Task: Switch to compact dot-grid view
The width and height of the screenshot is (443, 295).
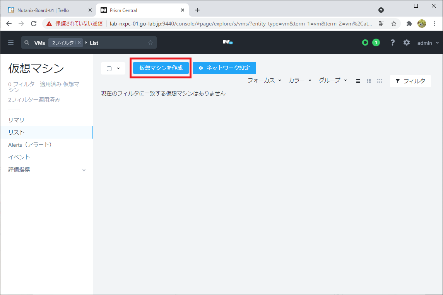Action: [380, 81]
